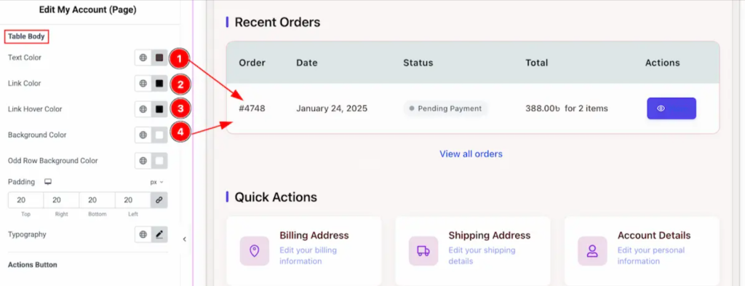Click the globe icon beside Text Color
745x286 pixels.
pos(143,57)
